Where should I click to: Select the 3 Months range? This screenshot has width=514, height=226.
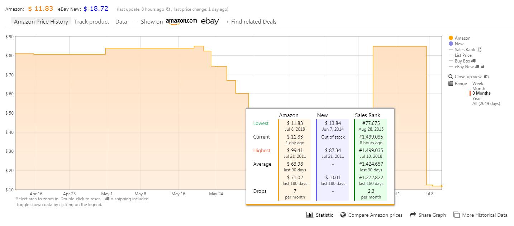[481, 93]
